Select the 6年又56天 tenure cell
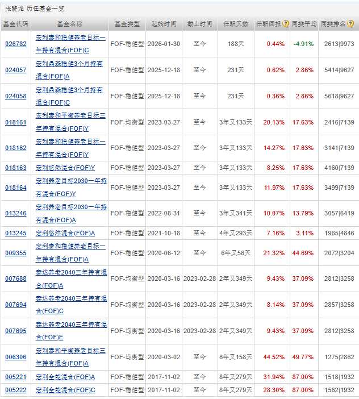 point(236,253)
